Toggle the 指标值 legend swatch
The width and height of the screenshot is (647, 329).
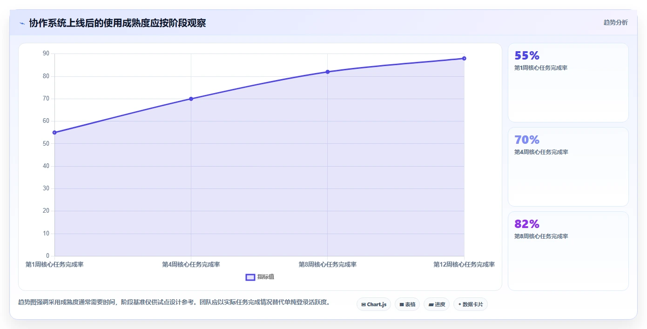pyautogui.click(x=250, y=277)
